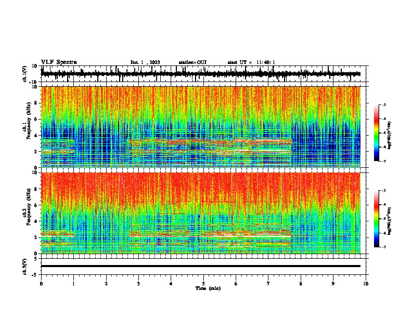Click the "ch.1(V)" waveform axis label
The height and width of the screenshot is (318, 412).
point(25,74)
